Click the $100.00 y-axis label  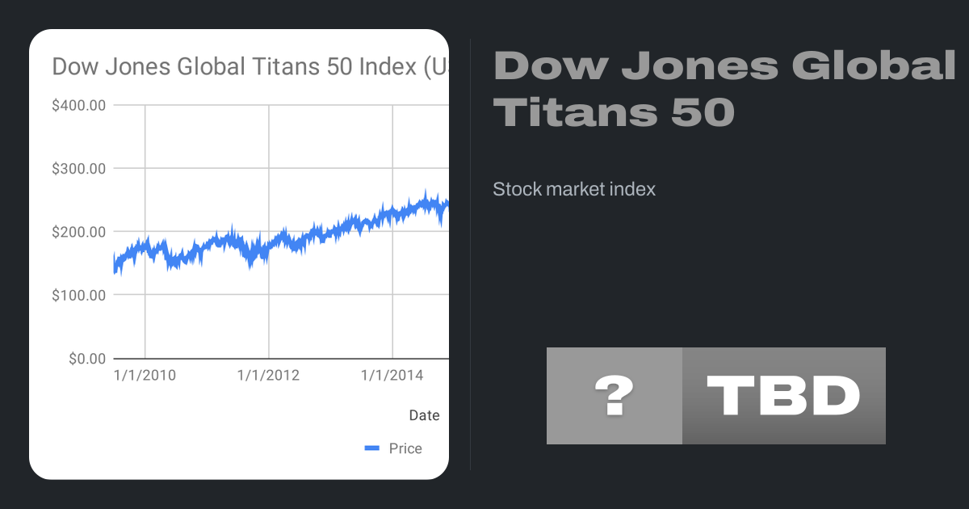pyautogui.click(x=78, y=295)
